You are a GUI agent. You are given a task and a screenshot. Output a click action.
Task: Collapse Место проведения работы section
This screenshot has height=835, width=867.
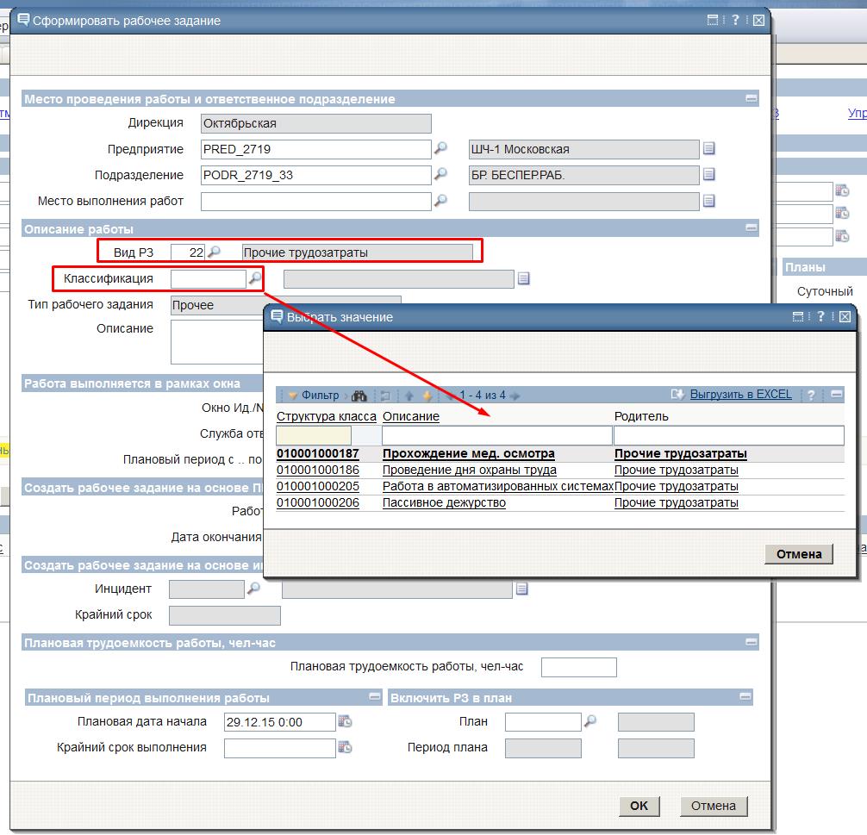752,99
